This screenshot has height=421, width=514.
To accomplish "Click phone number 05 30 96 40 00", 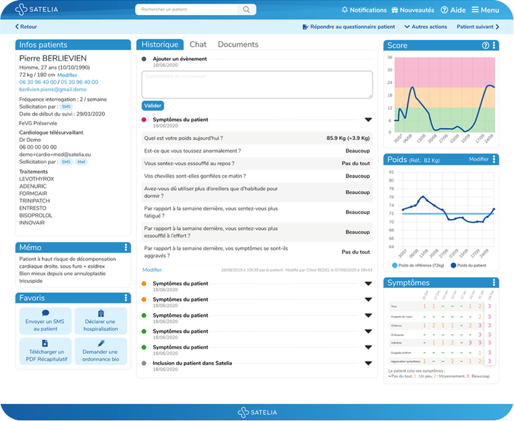I will click(x=80, y=82).
